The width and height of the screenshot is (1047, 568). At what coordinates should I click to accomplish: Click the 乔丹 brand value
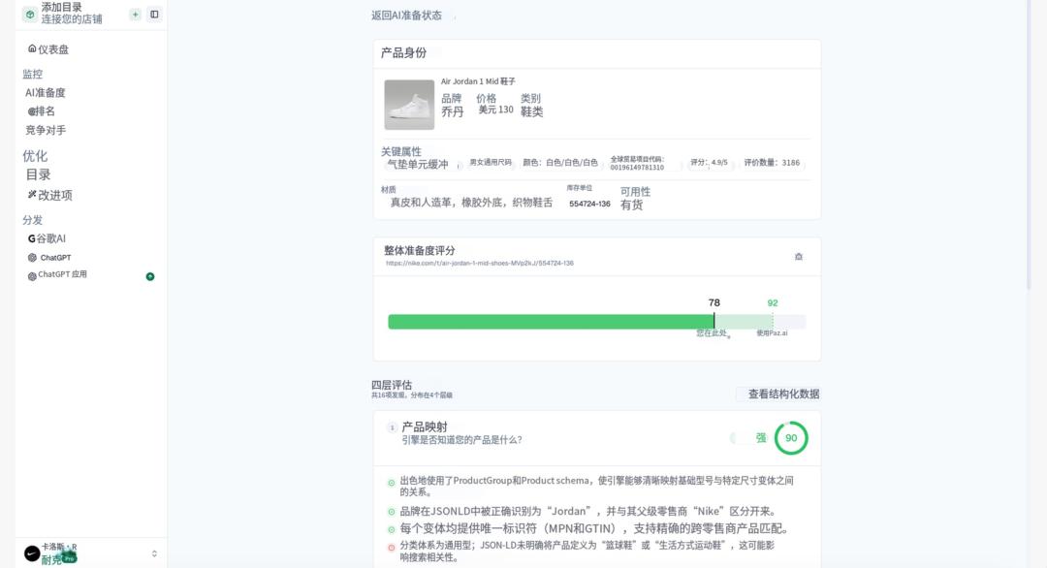(x=452, y=111)
